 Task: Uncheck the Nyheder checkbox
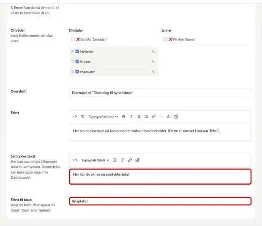[x=77, y=52]
